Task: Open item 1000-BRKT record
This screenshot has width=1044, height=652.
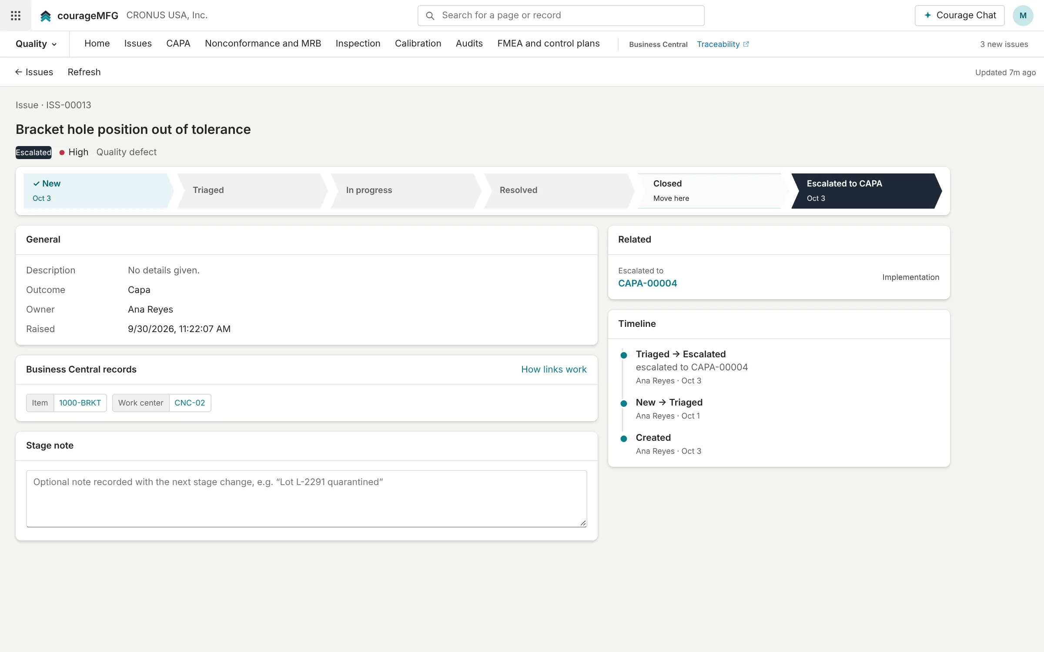Action: [x=80, y=403]
